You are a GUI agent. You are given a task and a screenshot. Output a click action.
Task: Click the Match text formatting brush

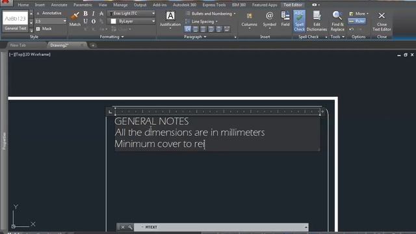pyautogui.click(x=75, y=19)
